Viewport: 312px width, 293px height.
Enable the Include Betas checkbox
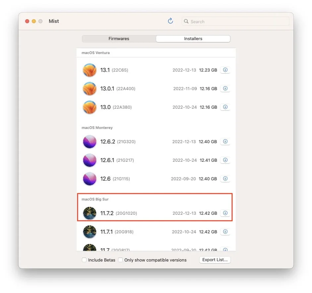click(x=84, y=260)
